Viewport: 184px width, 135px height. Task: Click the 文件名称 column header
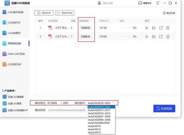tap(53, 21)
